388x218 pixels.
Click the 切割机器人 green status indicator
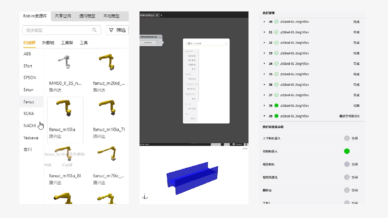(x=347, y=151)
